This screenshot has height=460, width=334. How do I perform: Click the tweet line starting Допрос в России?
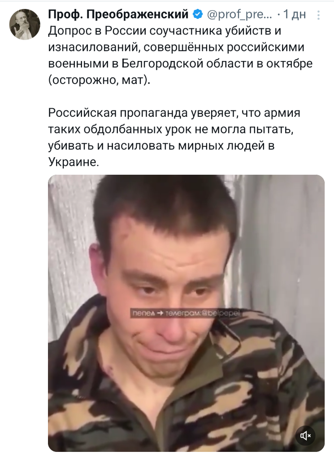[165, 31]
